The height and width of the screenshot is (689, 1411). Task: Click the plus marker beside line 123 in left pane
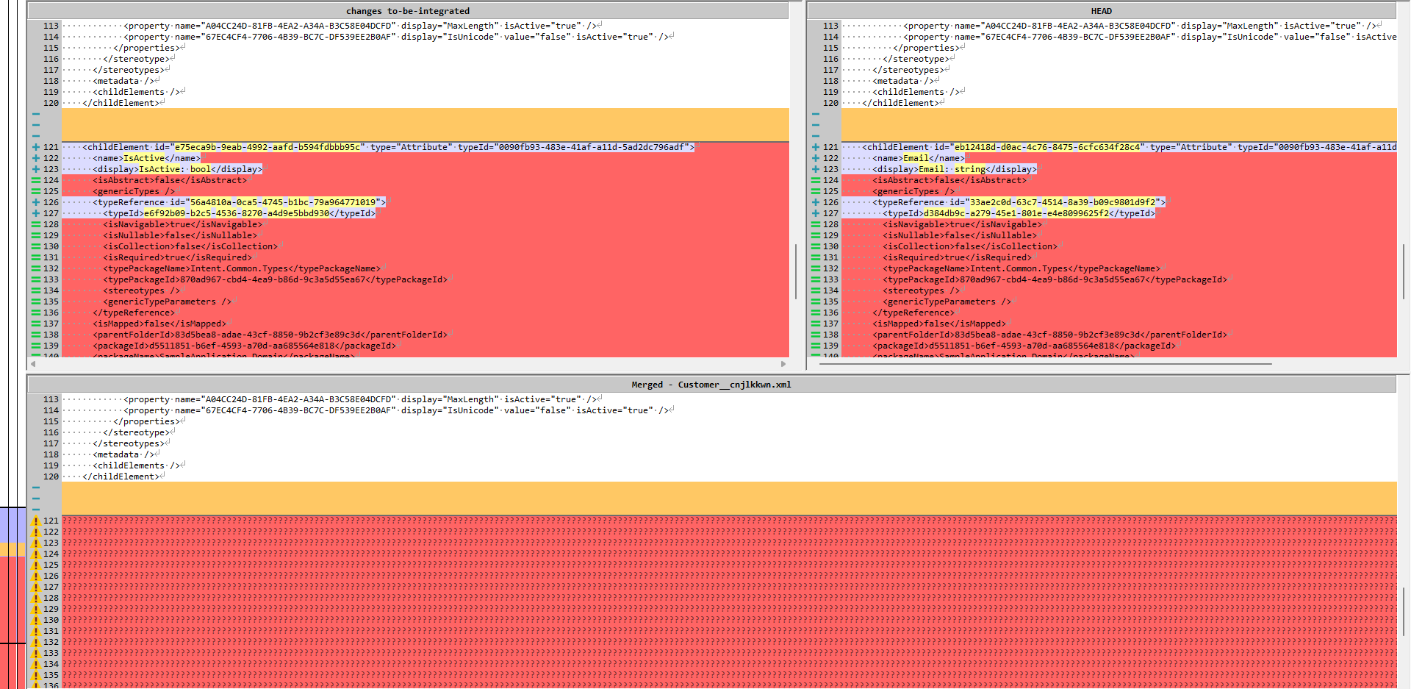(x=35, y=169)
